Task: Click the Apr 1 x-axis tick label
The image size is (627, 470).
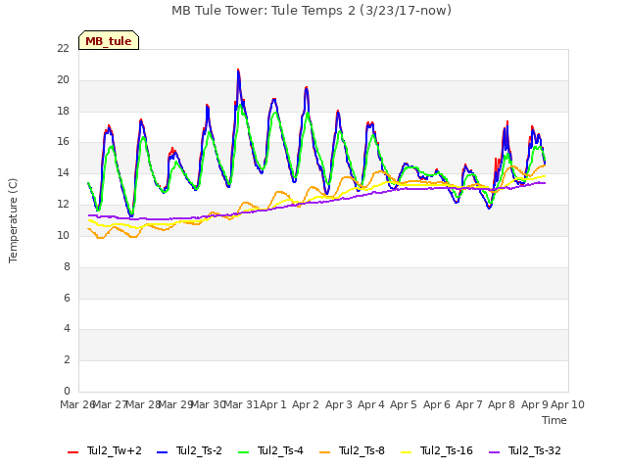Action: click(273, 404)
